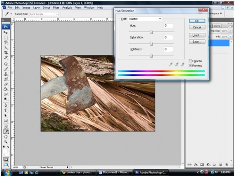Click the Saturation slider handle
Viewport: 235px width, 178px height.
(151, 44)
